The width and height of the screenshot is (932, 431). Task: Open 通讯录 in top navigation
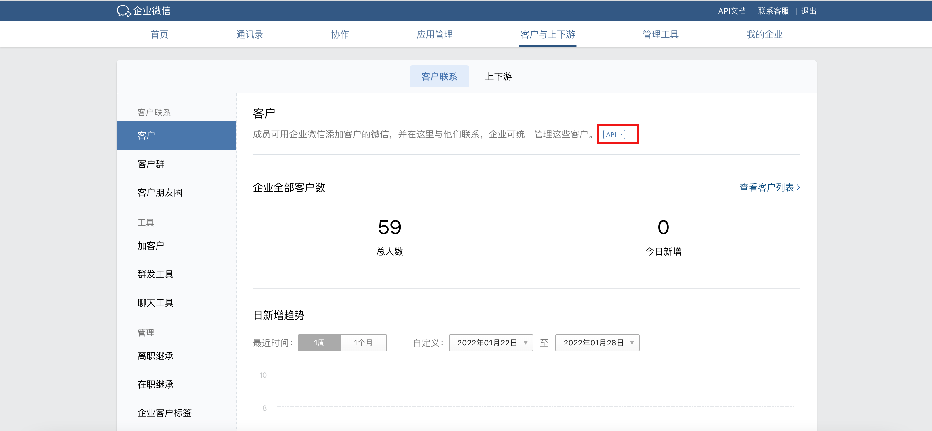pyautogui.click(x=250, y=34)
